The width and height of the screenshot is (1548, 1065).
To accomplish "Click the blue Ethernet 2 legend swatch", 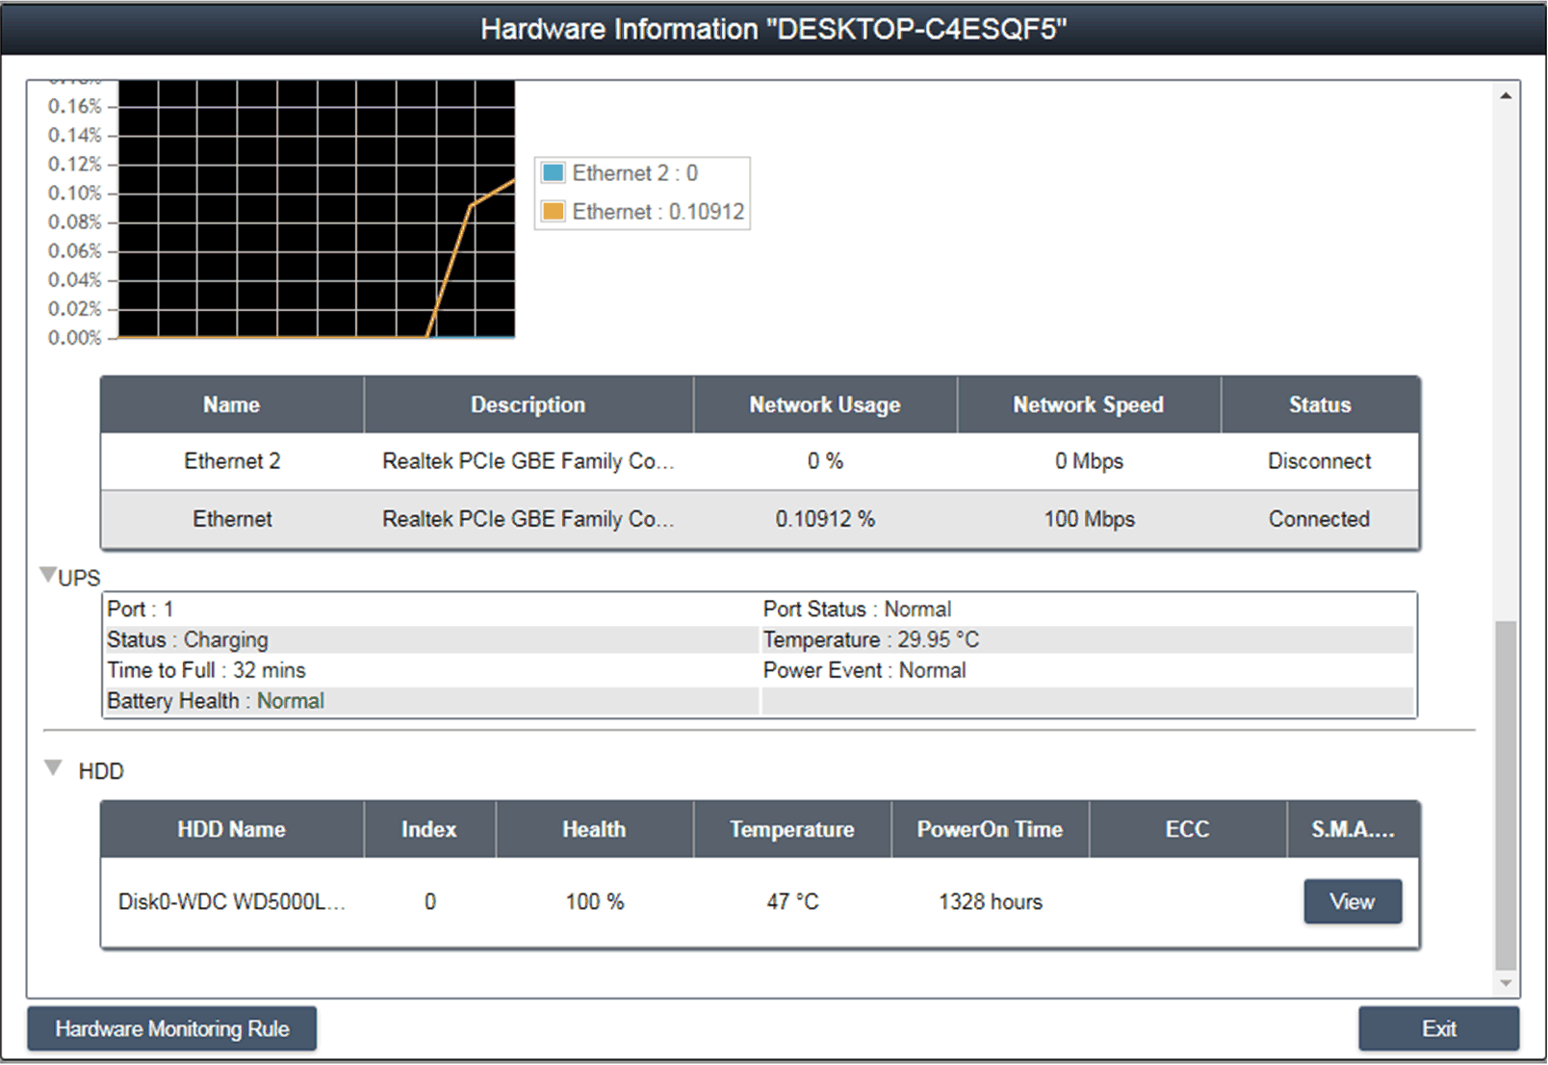I will point(553,173).
